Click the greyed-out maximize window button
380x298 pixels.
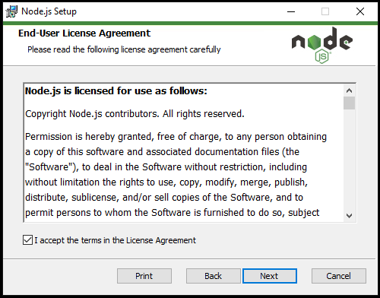[x=325, y=11]
